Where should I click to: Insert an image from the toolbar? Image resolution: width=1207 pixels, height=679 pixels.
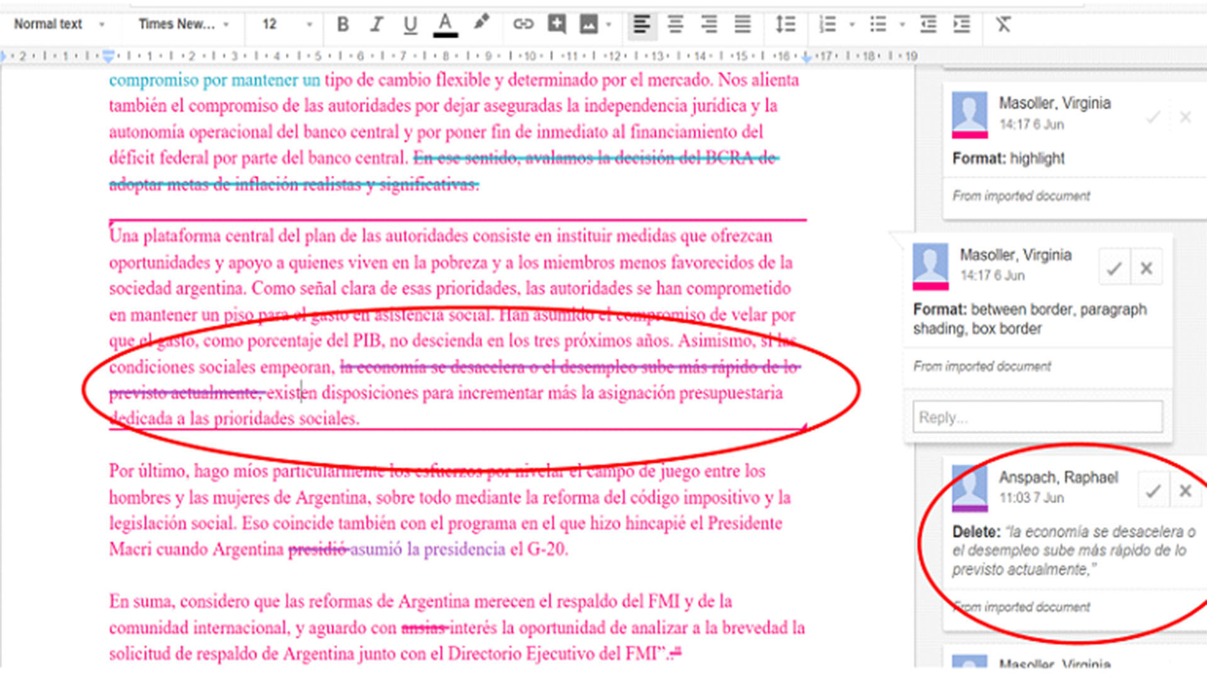(x=588, y=25)
